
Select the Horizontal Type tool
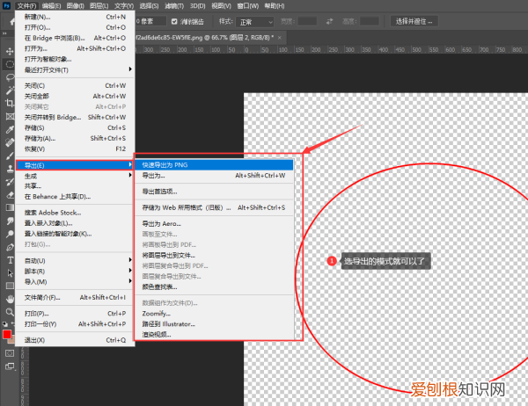click(x=10, y=260)
